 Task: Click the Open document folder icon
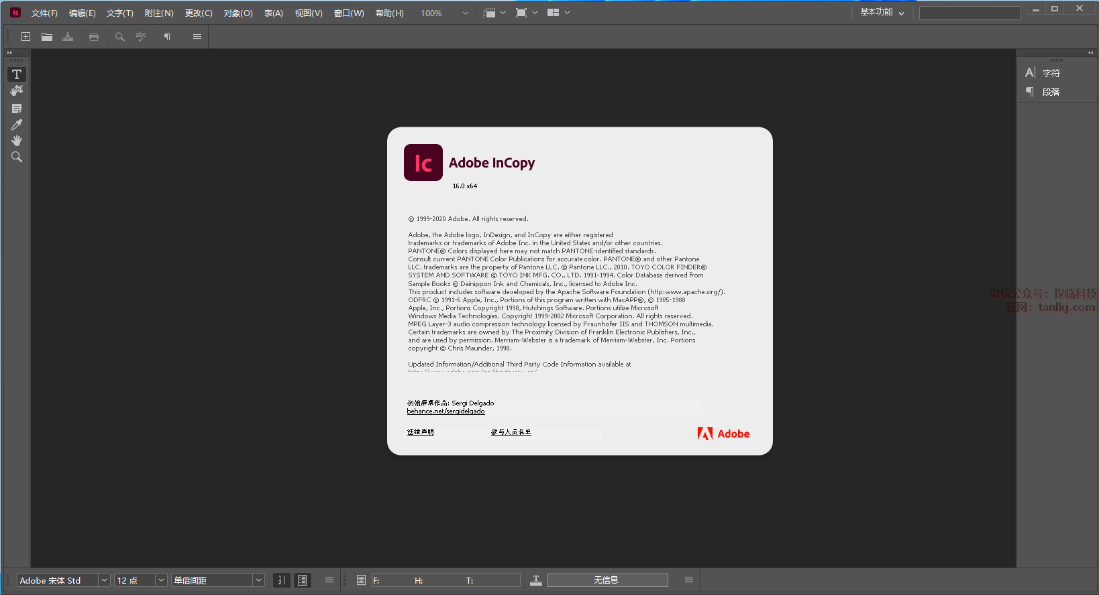pos(47,37)
